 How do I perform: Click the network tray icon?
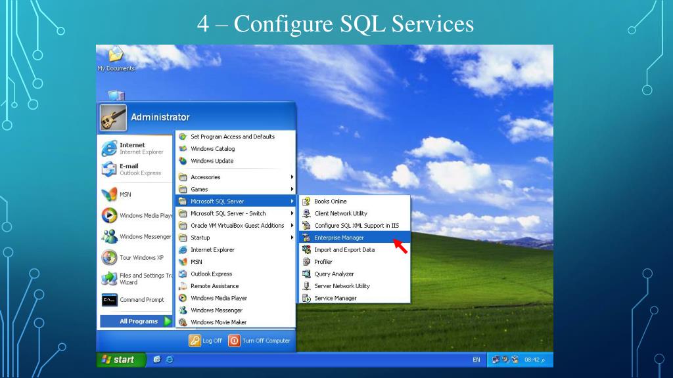tap(496, 360)
